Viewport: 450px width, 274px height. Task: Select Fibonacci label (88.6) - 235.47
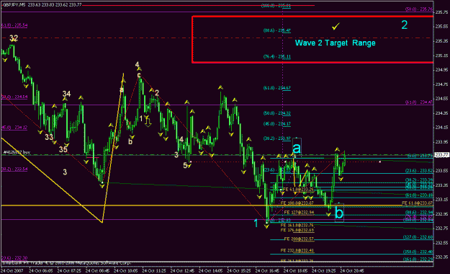click(x=277, y=30)
